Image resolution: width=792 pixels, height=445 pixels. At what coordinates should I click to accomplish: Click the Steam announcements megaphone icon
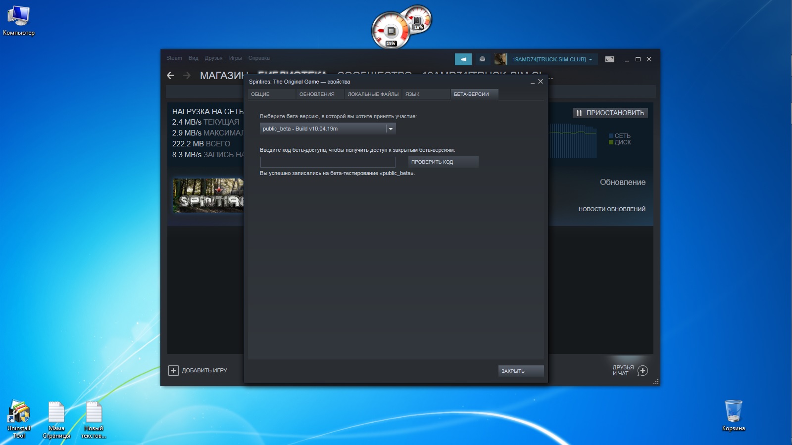pos(463,59)
